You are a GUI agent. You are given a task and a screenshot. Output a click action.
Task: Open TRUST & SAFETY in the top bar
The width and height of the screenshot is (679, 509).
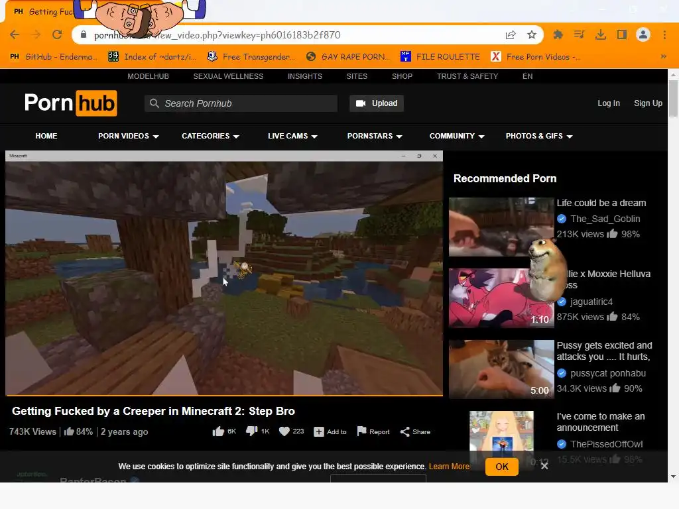[467, 76]
